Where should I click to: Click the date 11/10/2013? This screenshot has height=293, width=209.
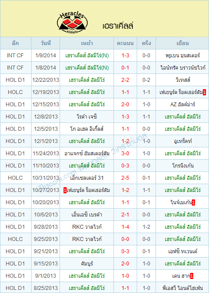[x=46, y=166]
